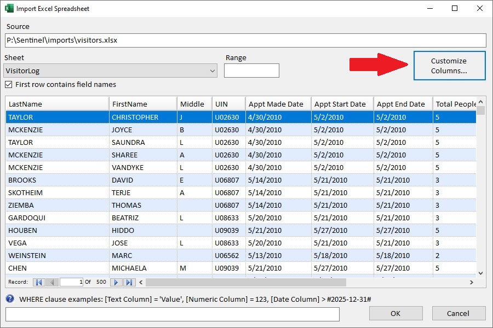493x328 pixels.
Task: Select the JOYCE first name cell
Action: (143, 130)
